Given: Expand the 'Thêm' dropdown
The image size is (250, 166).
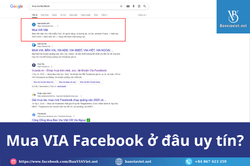Looking at the screenshot, I should 105,15.
